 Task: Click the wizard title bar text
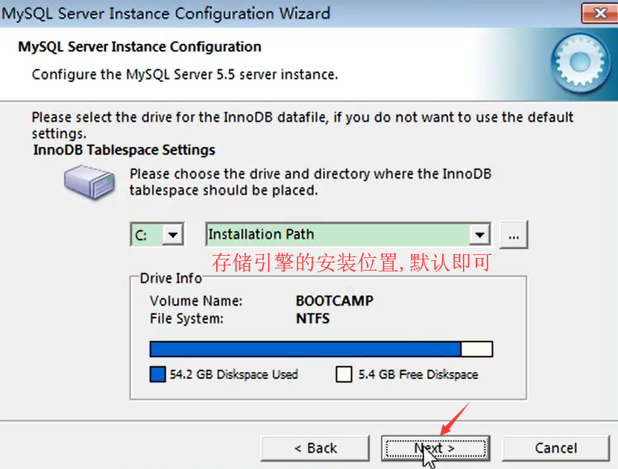click(x=166, y=13)
